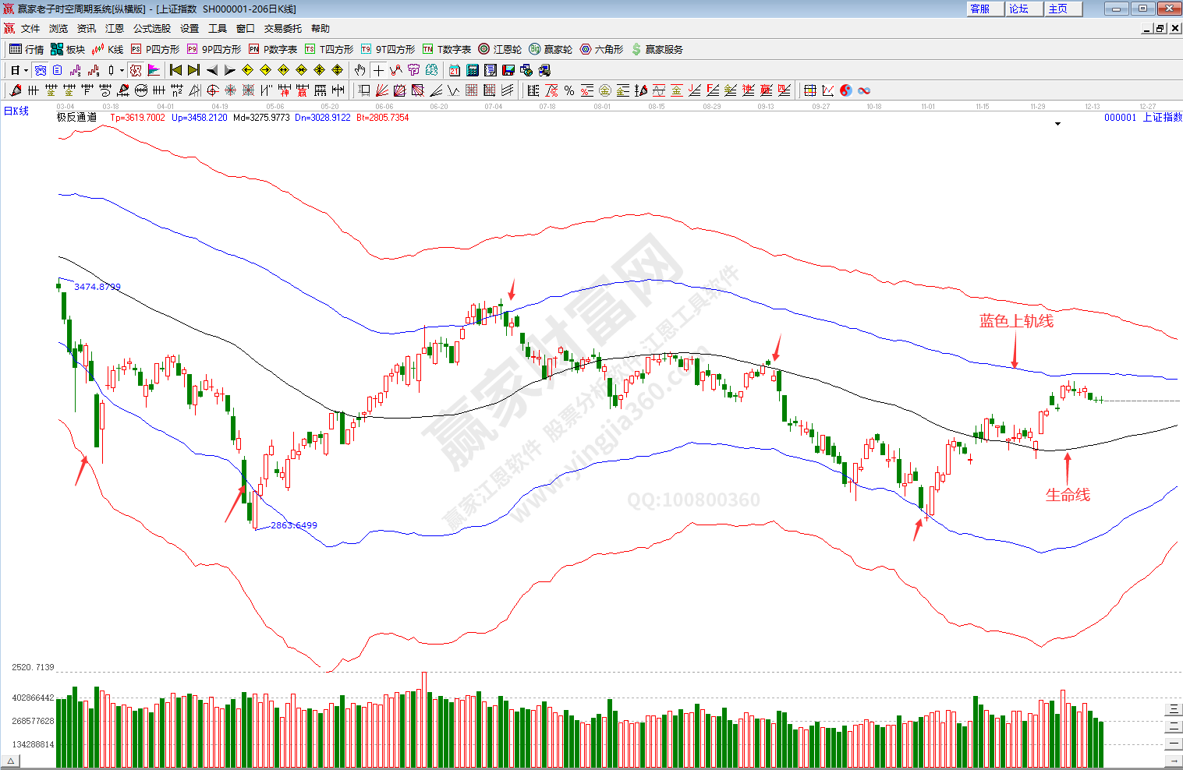The height and width of the screenshot is (770, 1183).
Task: Open the 六角形 hexagon chart tool
Action: tap(601, 49)
